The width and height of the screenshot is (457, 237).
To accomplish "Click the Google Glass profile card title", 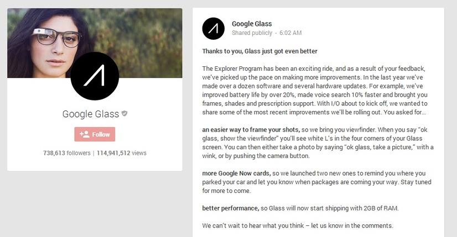I will point(91,114).
